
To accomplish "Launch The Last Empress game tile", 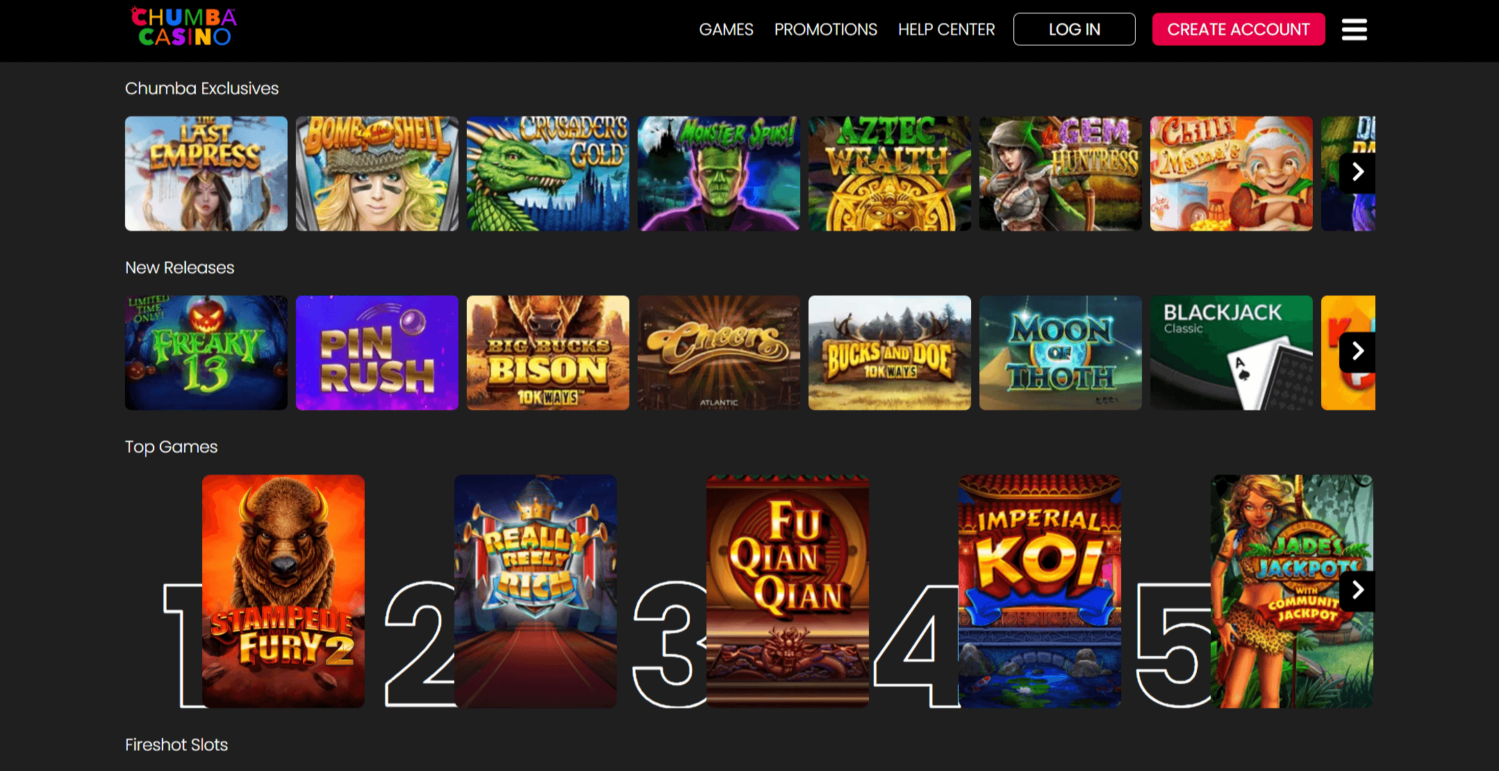I will pos(206,174).
